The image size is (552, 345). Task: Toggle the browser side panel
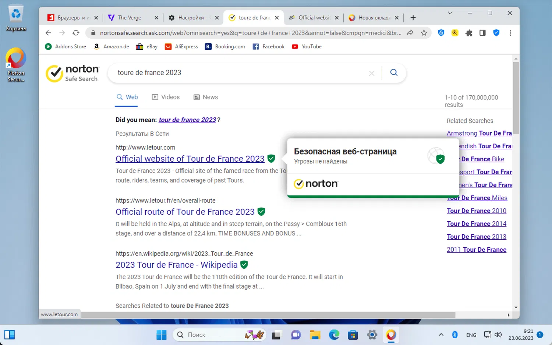[x=482, y=33]
